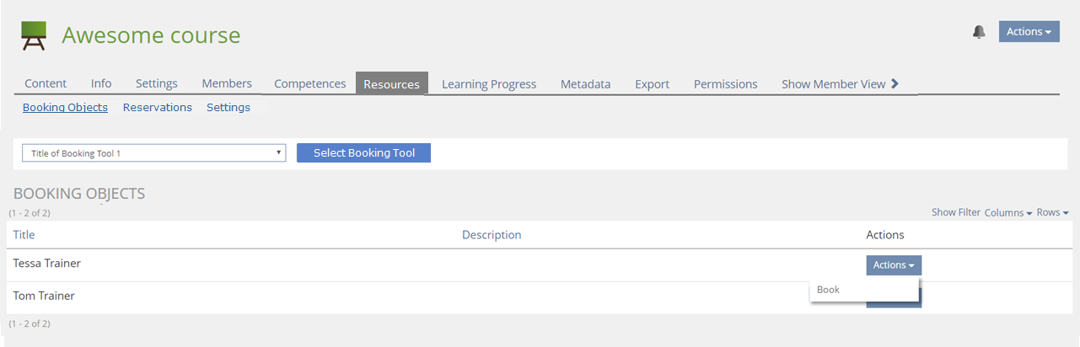Expand the Title of Booking Tool selector
The width and height of the screenshot is (1080, 347).
pyautogui.click(x=153, y=153)
